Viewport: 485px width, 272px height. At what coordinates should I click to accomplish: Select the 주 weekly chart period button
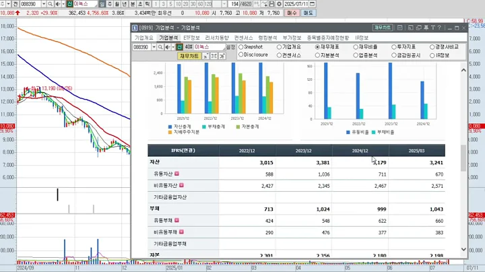point(110,4)
